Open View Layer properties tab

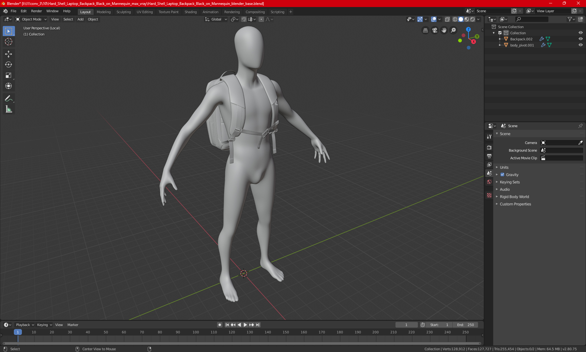click(489, 165)
